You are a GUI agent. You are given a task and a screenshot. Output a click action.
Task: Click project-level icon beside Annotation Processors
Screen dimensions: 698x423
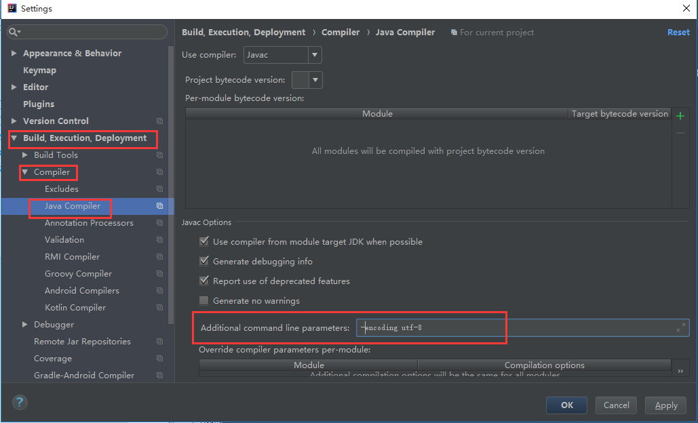point(159,223)
